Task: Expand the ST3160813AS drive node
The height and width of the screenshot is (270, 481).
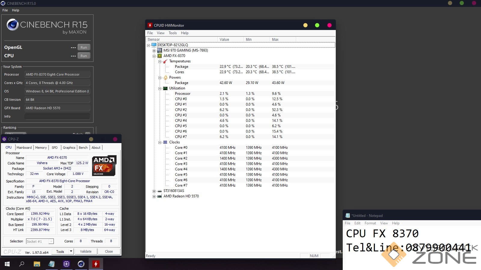Action: click(x=154, y=191)
